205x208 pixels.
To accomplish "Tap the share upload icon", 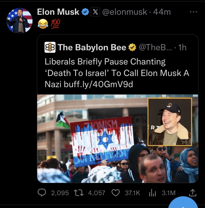I will click(x=193, y=193).
